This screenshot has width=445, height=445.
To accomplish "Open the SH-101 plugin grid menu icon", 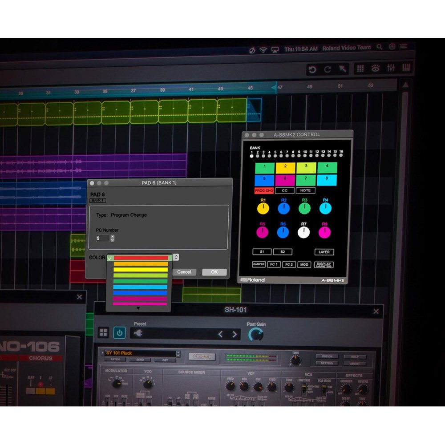I will [104, 333].
